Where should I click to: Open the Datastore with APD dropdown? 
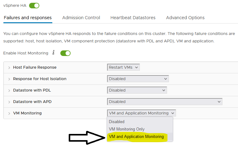165,101
